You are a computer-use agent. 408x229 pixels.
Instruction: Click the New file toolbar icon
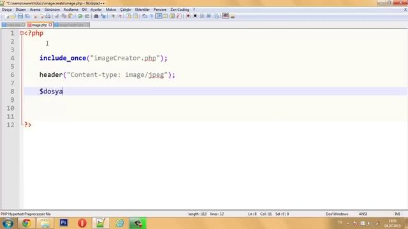pos(7,16)
